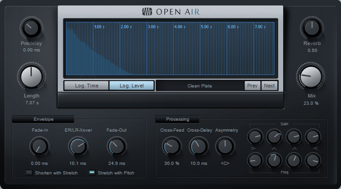Toggle the Log. Level display mode

(x=132, y=86)
